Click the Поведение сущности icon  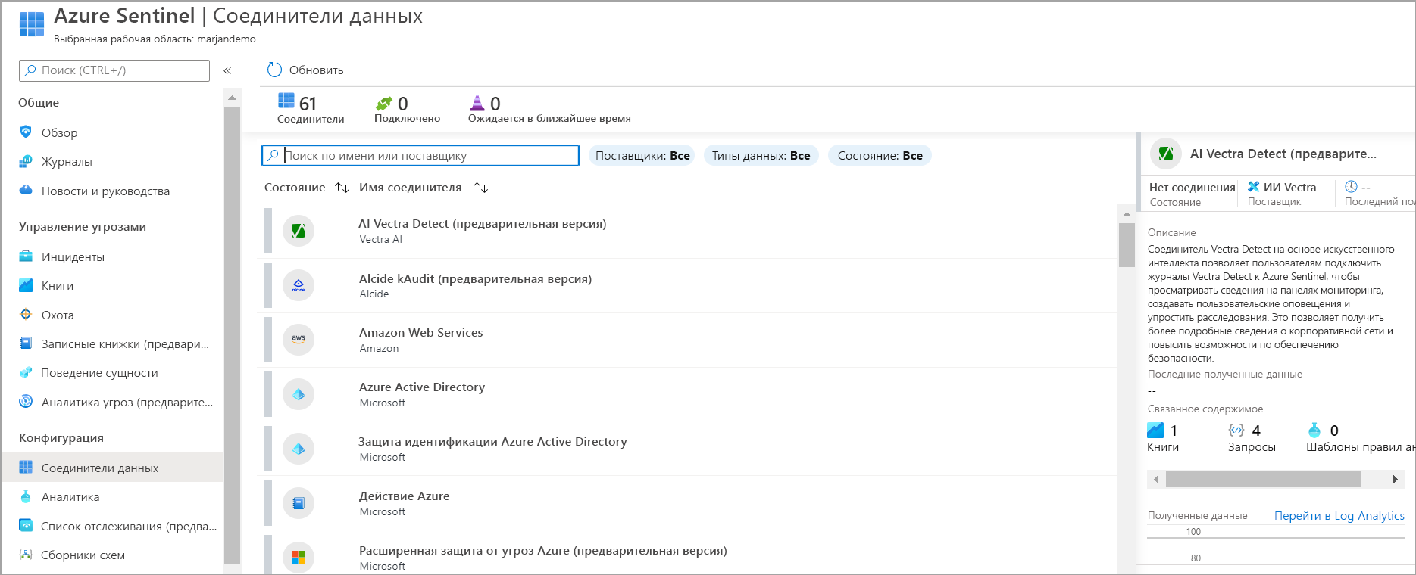coord(26,372)
